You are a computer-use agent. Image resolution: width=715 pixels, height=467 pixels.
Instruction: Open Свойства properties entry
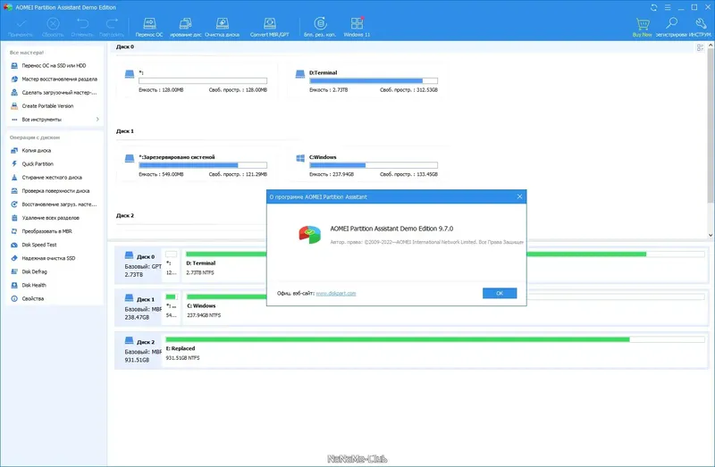(33, 298)
